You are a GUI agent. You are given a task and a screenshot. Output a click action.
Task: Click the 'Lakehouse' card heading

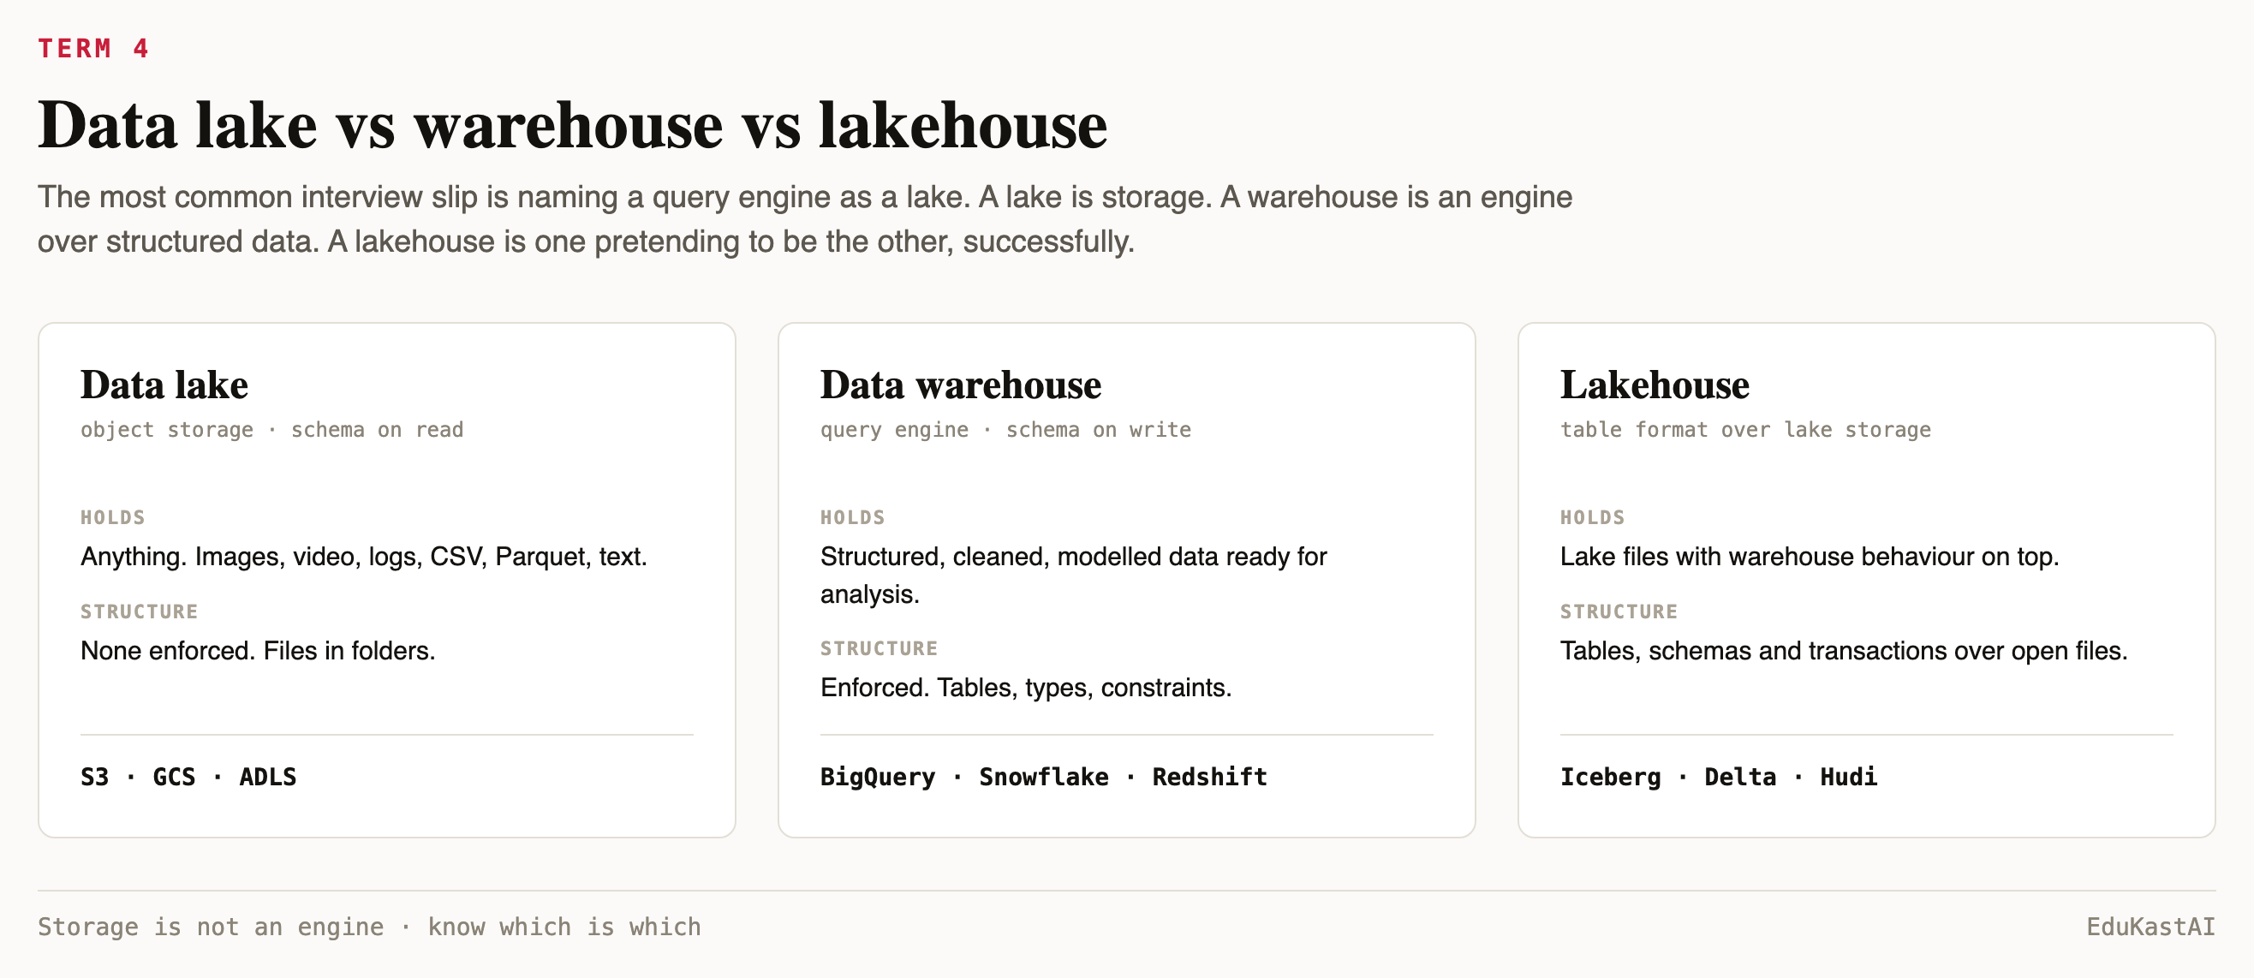[1655, 385]
